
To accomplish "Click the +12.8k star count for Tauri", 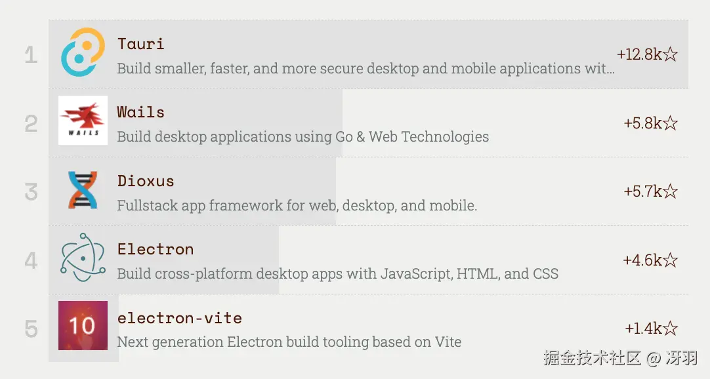I will [647, 54].
